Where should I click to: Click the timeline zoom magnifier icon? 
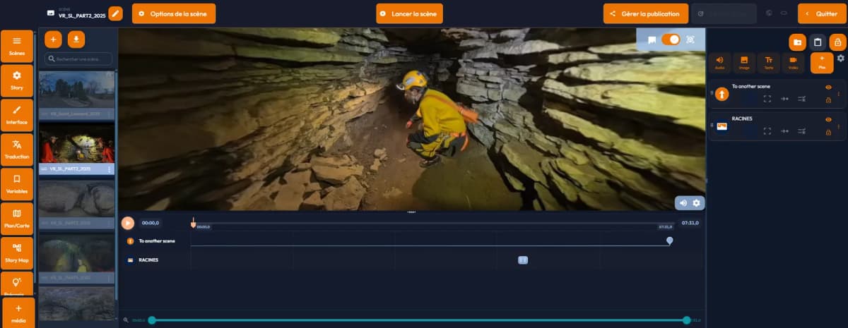tap(126, 320)
